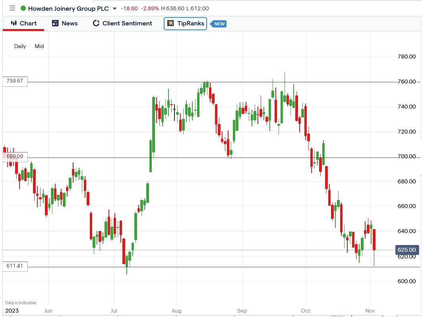Open the hamburger menu icon
Viewport: 422px width, 317px height.
[x=12, y=8]
